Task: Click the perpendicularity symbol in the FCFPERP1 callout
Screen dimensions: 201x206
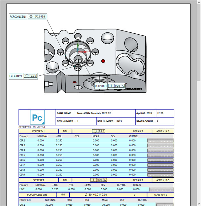Action: pos(111,86)
